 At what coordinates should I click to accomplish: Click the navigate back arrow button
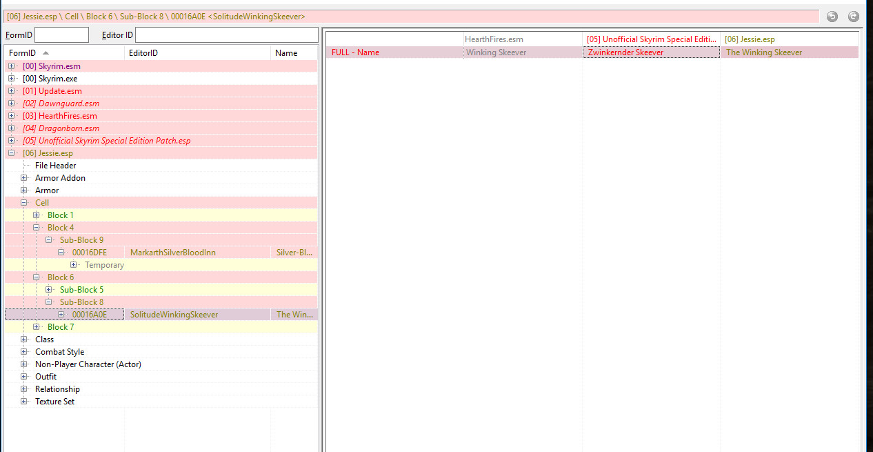coord(832,17)
